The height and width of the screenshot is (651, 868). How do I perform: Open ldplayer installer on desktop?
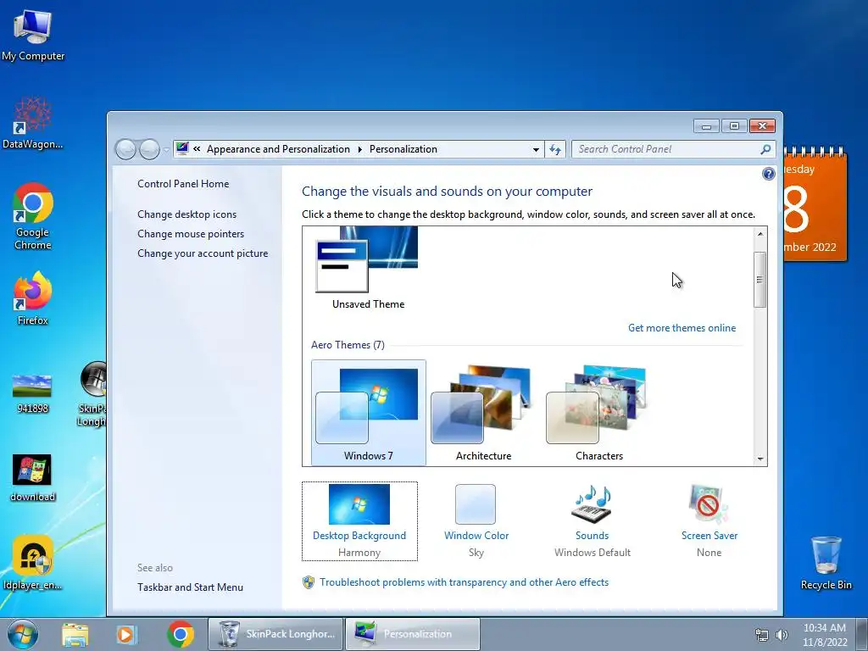[x=33, y=563]
